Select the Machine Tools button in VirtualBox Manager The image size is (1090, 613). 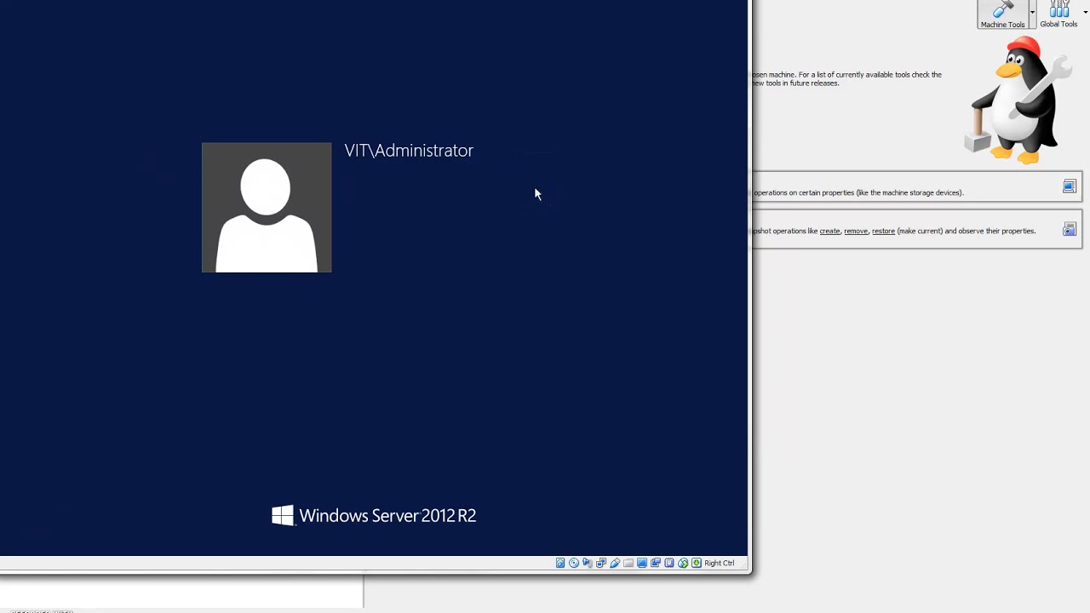(1002, 14)
